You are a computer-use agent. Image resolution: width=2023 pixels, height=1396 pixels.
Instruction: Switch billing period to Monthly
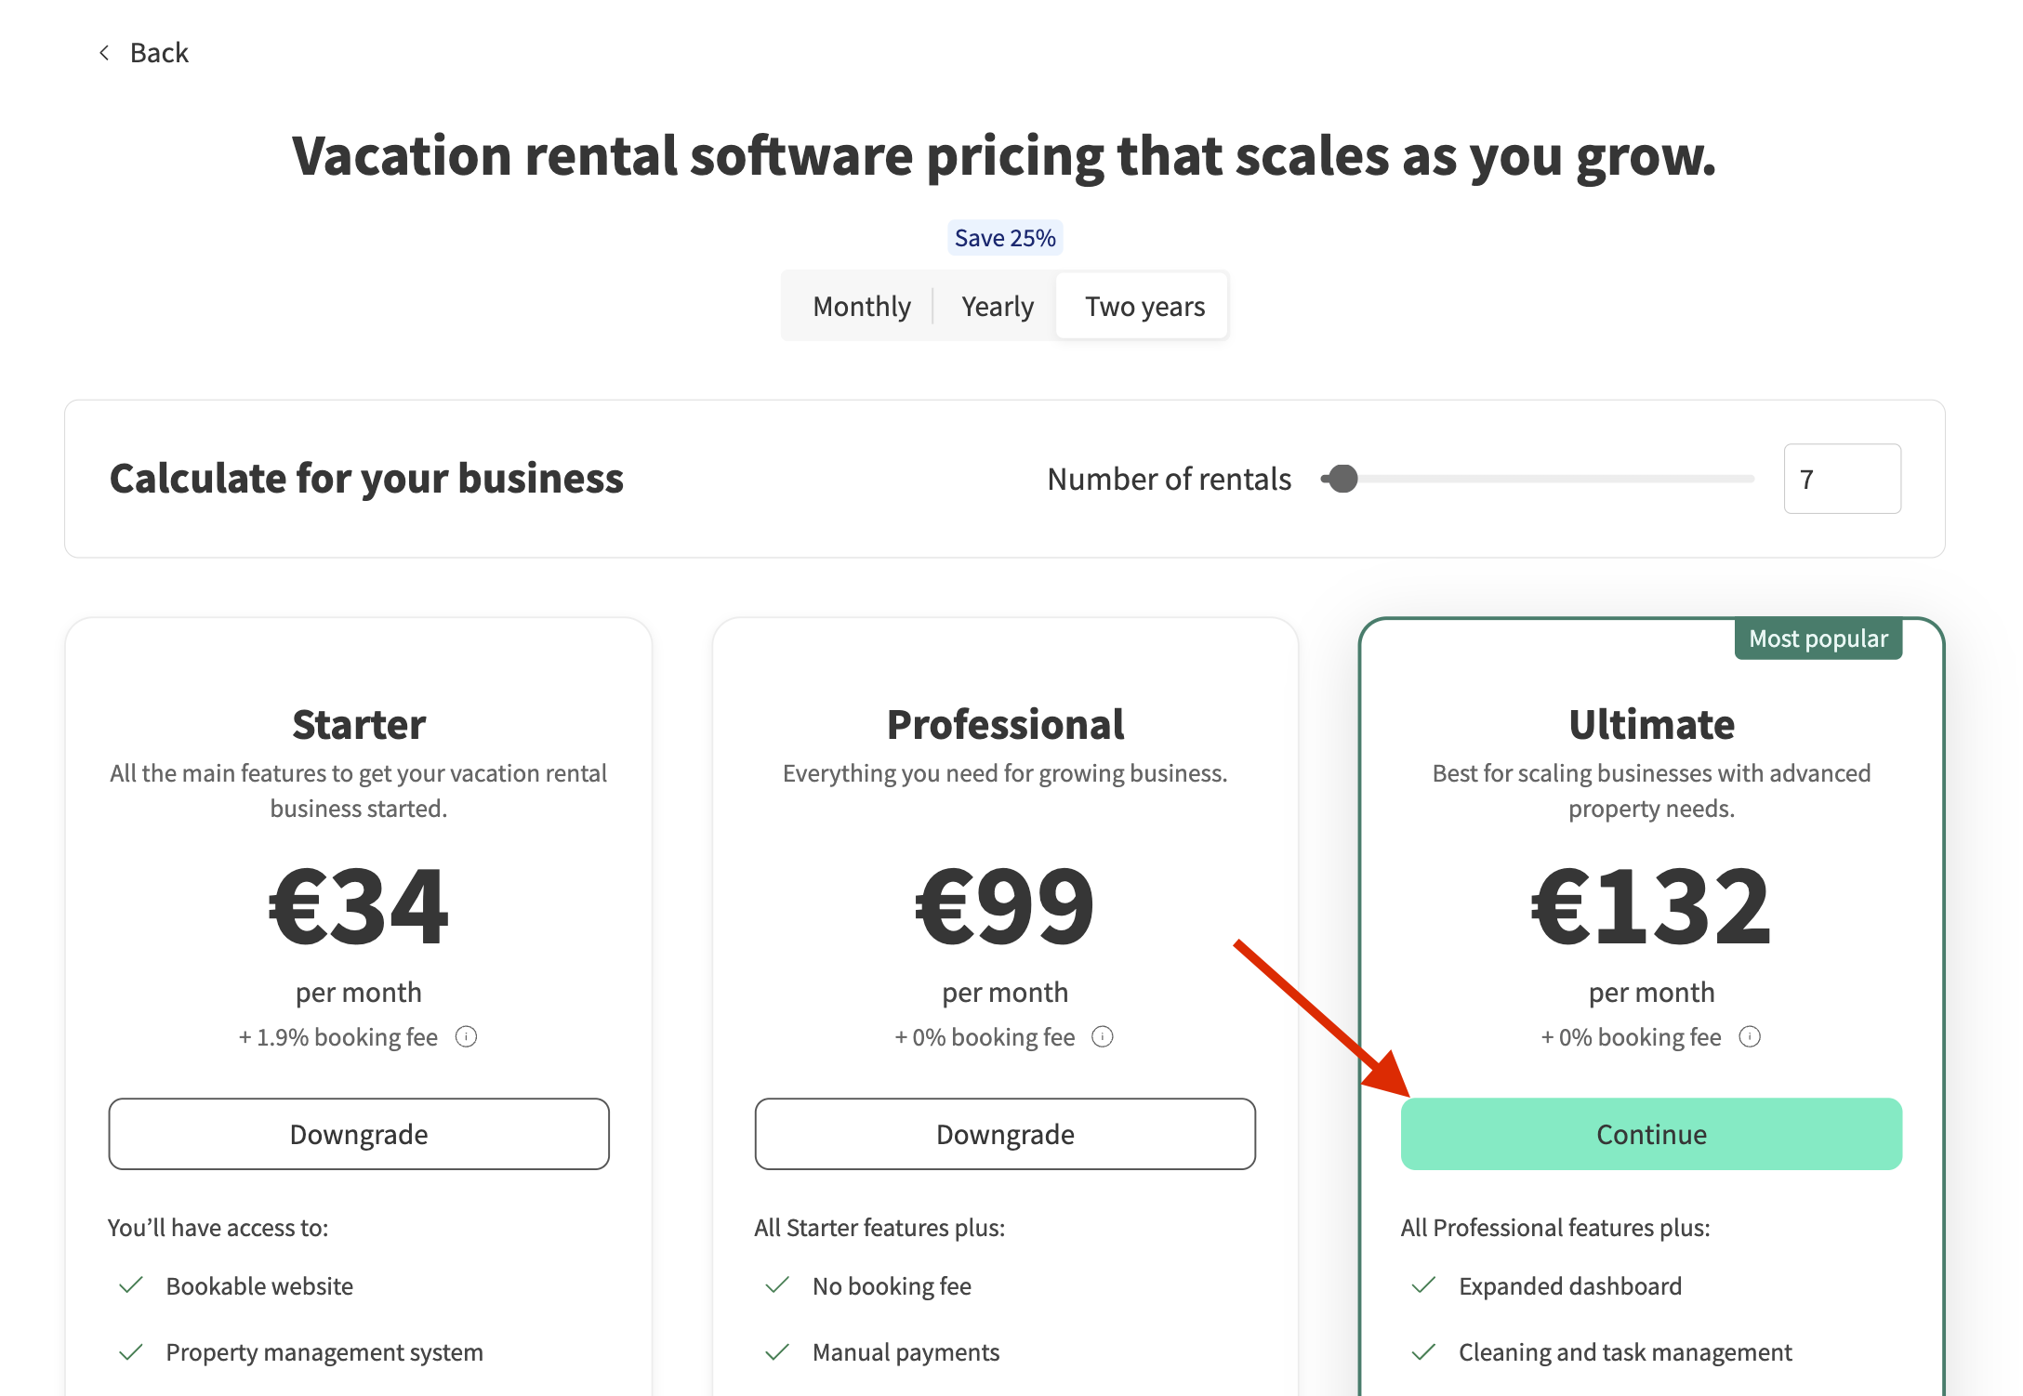pos(861,307)
